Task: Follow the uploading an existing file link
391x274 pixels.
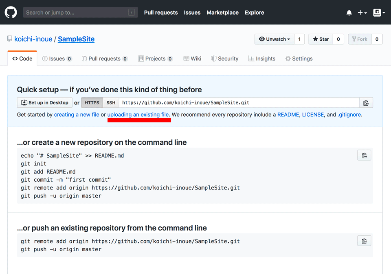Action: point(138,115)
